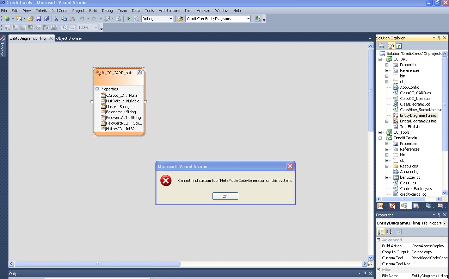This screenshot has height=279, width=449.
Task: Click Solution Explorer Refresh icon
Action: 399,46
